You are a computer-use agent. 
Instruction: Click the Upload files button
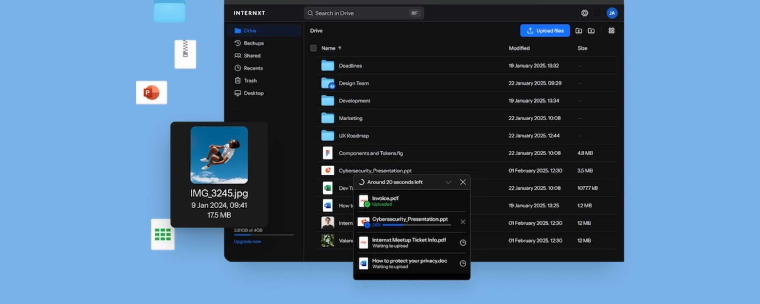545,31
